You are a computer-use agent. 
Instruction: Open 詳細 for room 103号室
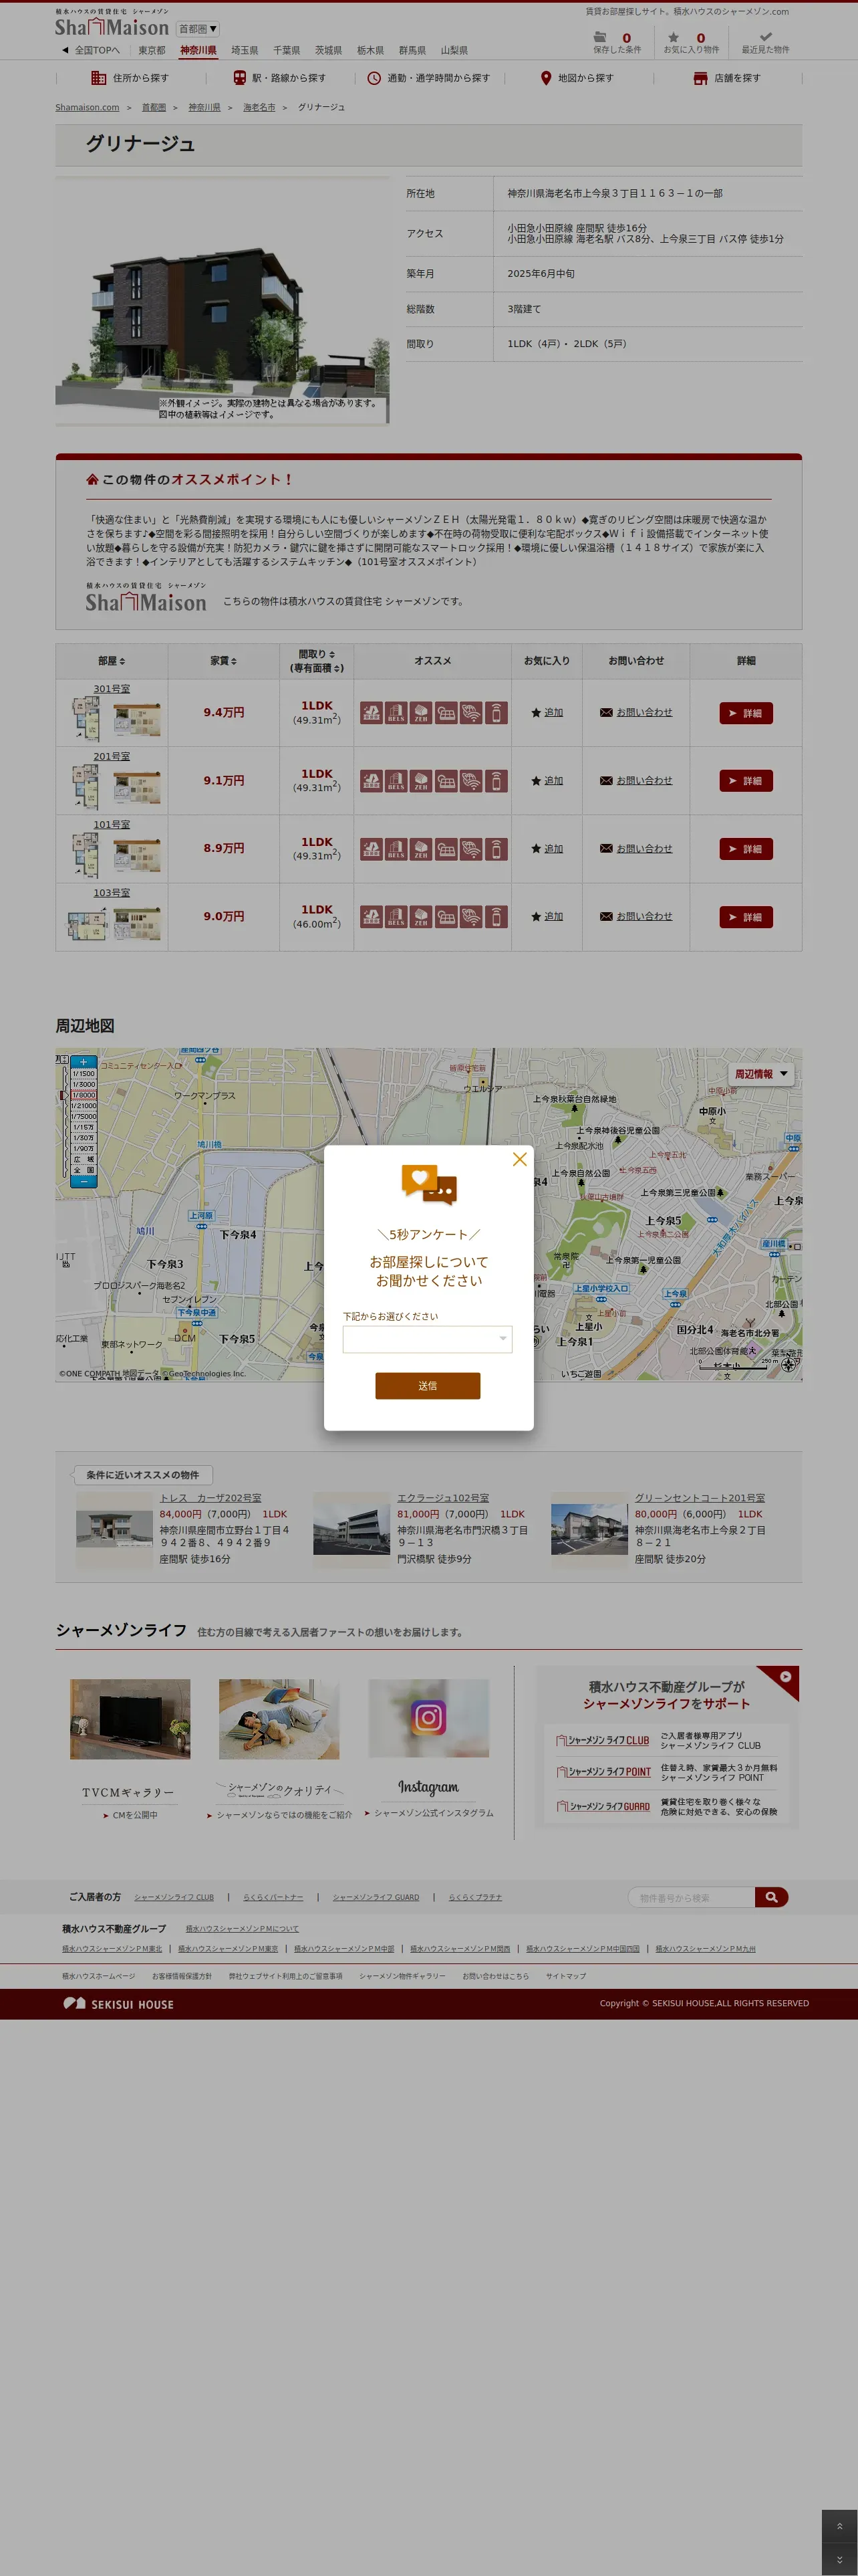click(746, 917)
